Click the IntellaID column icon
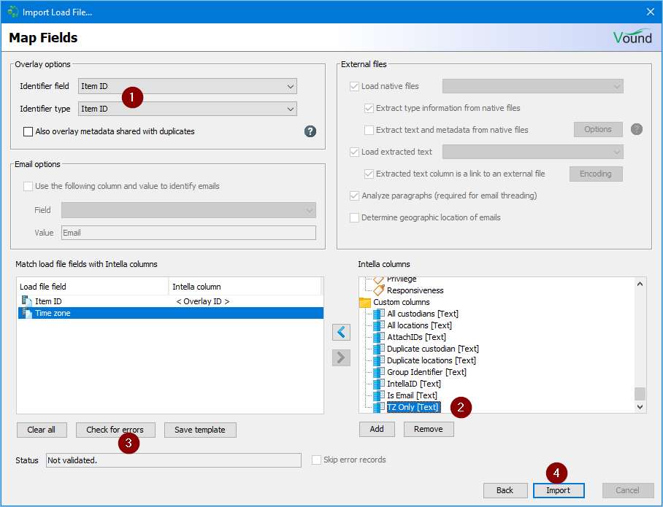The image size is (663, 507). tap(379, 384)
